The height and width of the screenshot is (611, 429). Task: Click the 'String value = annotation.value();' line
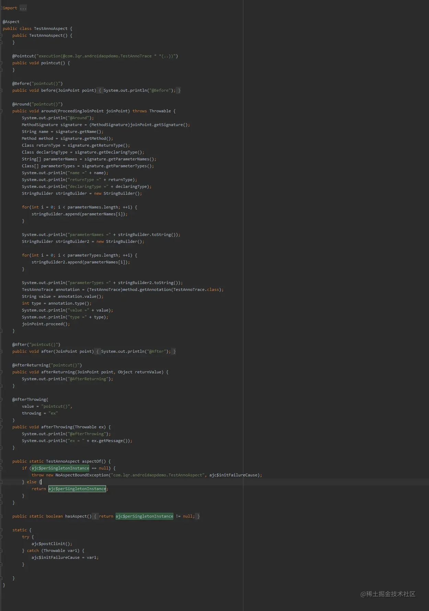click(x=62, y=296)
